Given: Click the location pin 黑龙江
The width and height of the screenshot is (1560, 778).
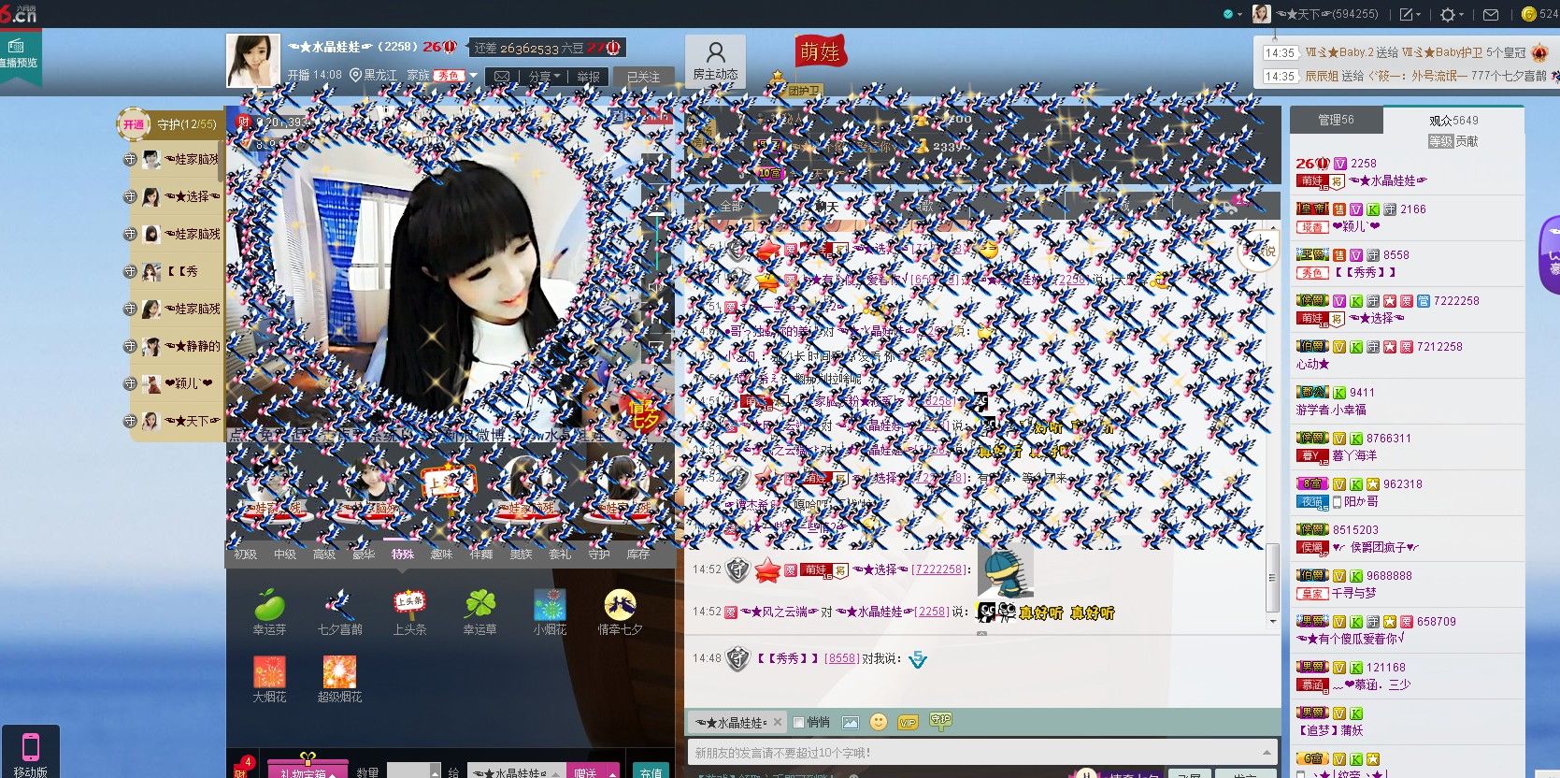Looking at the screenshot, I should 355,76.
